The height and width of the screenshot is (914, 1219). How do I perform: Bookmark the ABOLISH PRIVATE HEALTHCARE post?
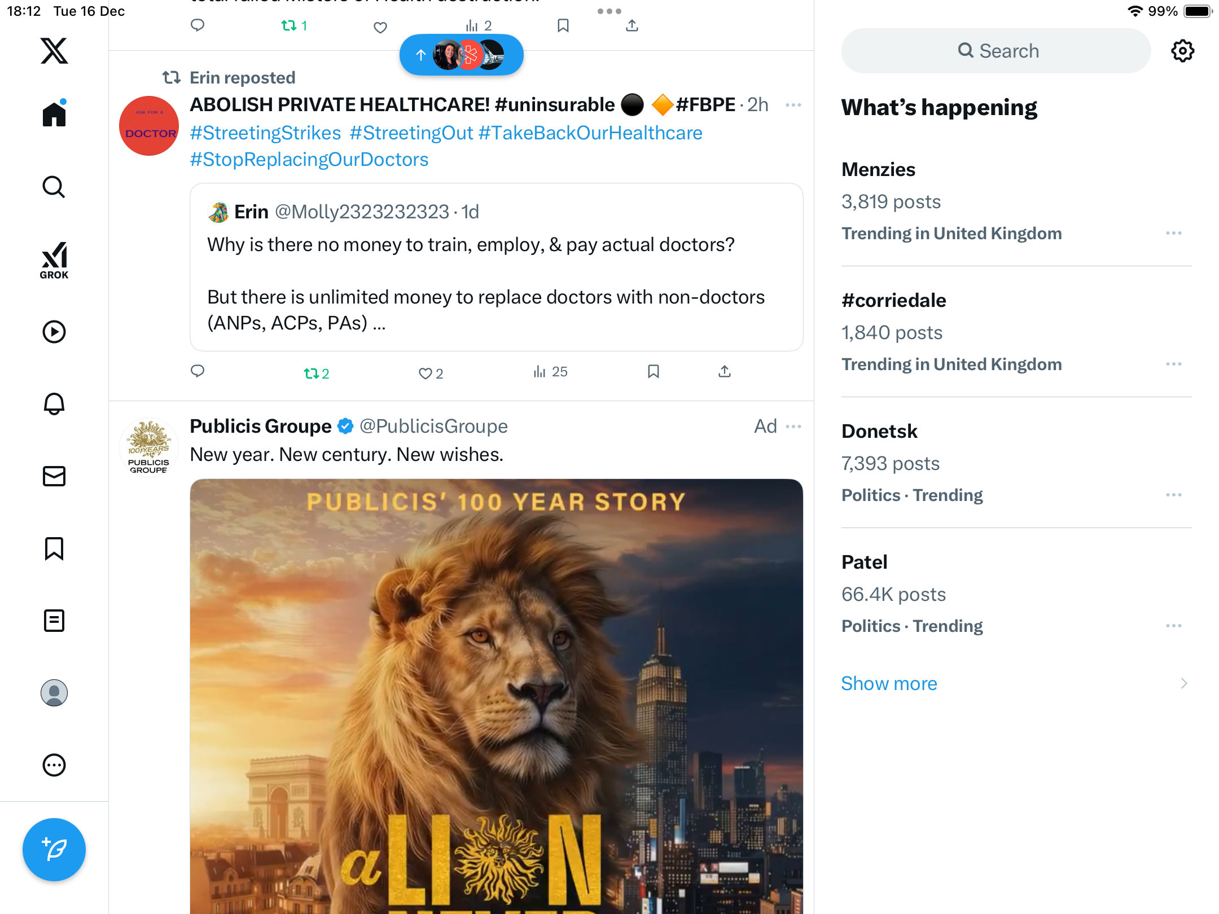tap(654, 372)
